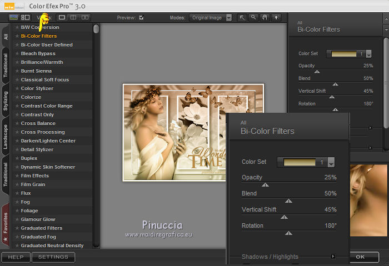Open the Modes dropdown (Original Image)
Screen dimensions: 389x266
211,18
